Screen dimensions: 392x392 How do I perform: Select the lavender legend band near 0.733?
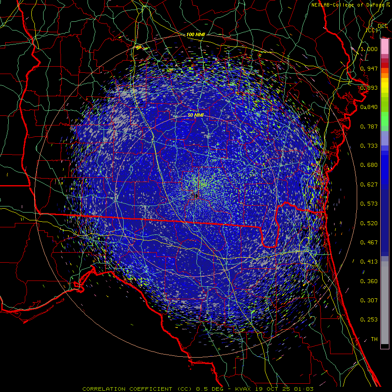tap(385, 138)
